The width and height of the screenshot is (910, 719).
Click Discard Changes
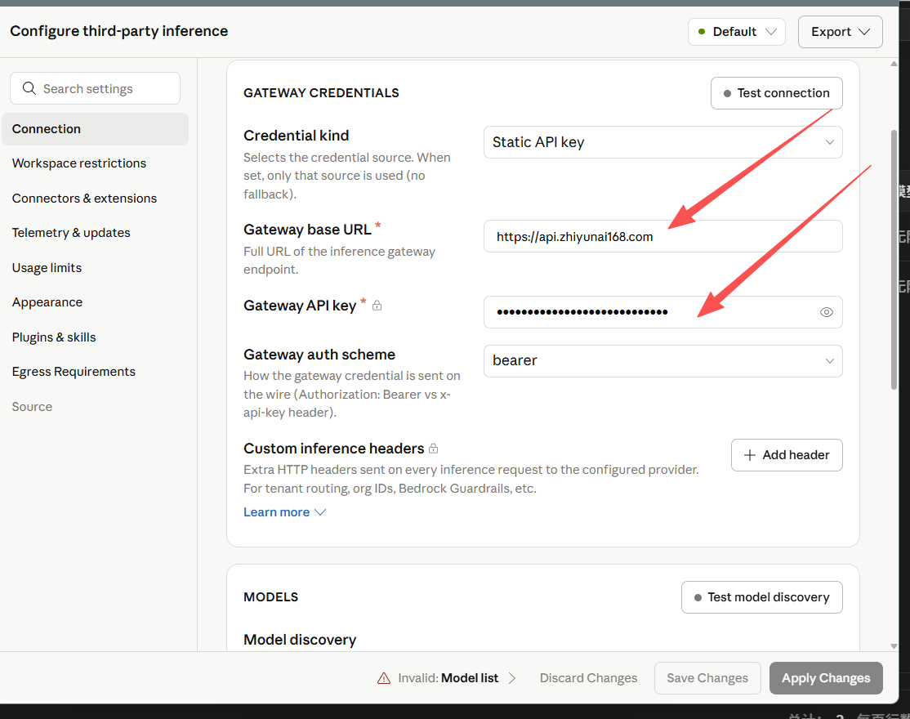click(588, 678)
